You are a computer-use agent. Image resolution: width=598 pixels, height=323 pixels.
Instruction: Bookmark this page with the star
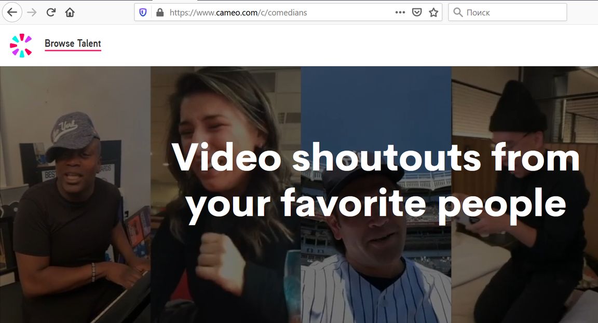click(x=433, y=12)
